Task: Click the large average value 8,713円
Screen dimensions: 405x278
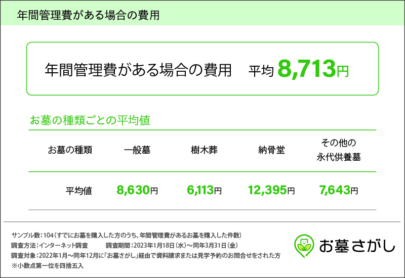Action: coord(313,69)
